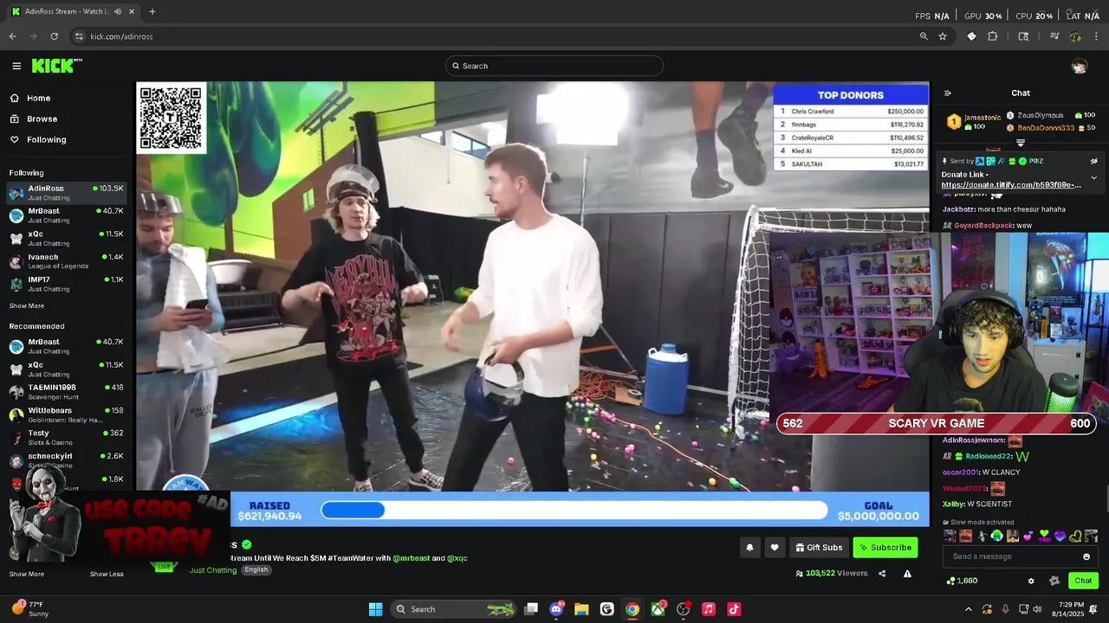Open Testy in Recommended list

tap(67, 437)
